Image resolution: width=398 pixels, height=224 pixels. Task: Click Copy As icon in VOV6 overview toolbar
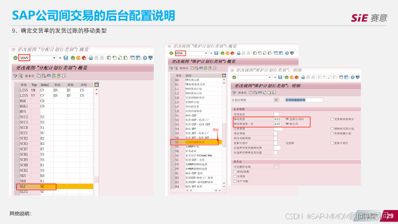coord(192,68)
